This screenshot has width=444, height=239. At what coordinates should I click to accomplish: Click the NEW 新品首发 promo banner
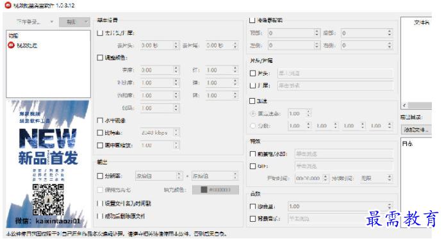[49, 164]
